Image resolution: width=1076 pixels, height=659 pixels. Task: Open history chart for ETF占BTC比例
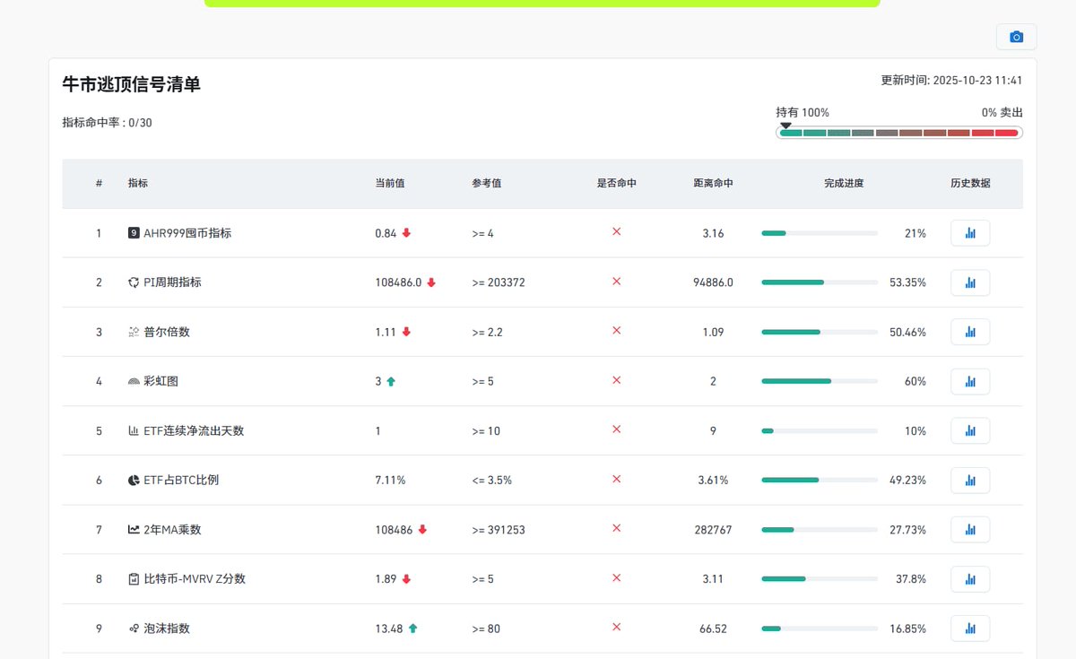[x=970, y=480]
